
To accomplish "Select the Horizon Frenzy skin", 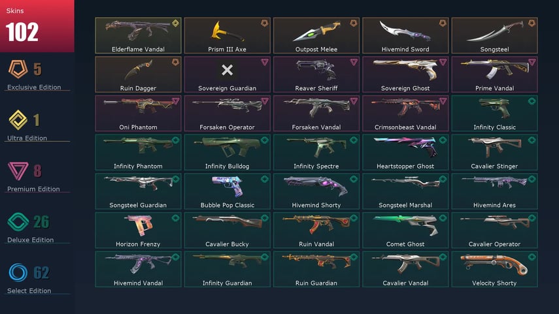I will coord(138,230).
